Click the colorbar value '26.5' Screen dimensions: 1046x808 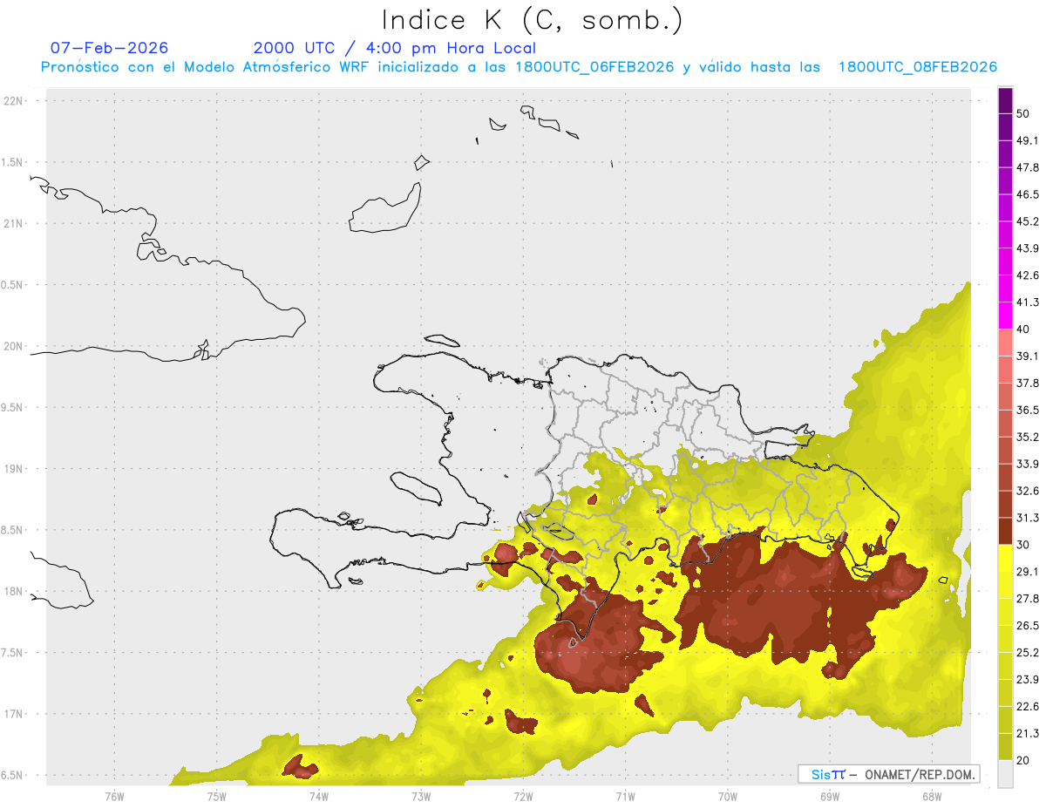tap(1028, 626)
